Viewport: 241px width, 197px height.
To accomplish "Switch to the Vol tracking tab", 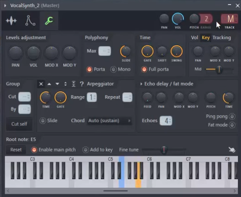I will click(194, 37).
